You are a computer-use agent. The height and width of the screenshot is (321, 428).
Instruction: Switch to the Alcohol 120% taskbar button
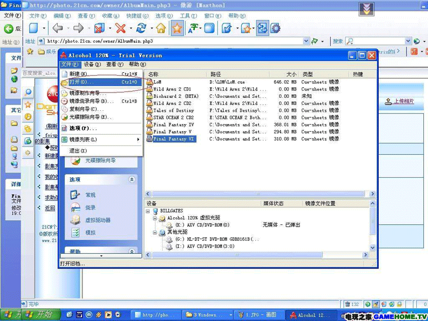click(x=310, y=315)
